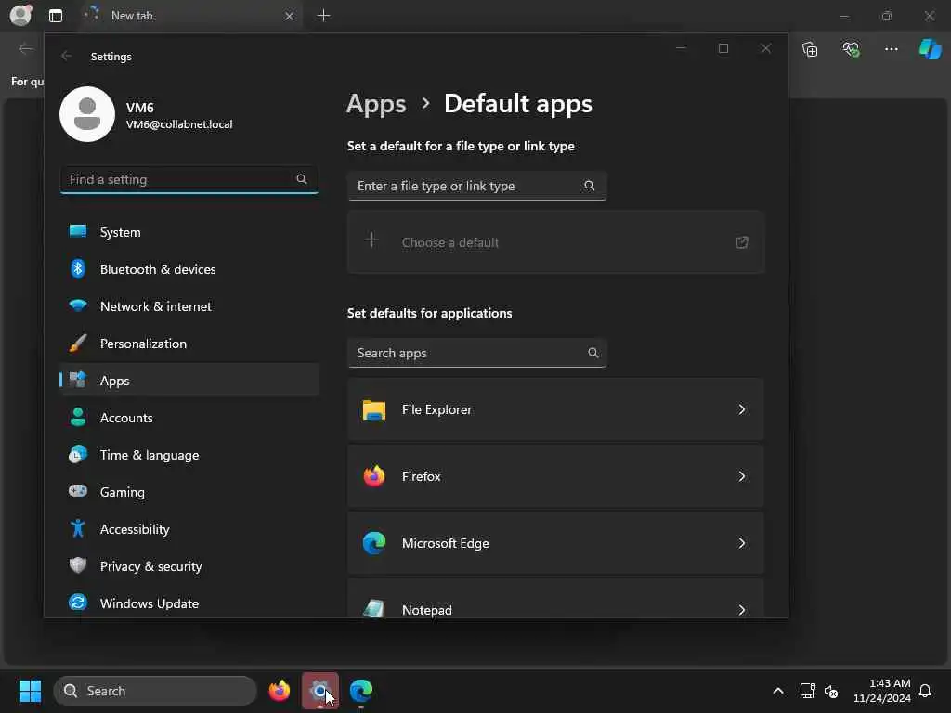Image resolution: width=951 pixels, height=713 pixels.
Task: Open Notepad default app settings
Action: tap(555, 599)
